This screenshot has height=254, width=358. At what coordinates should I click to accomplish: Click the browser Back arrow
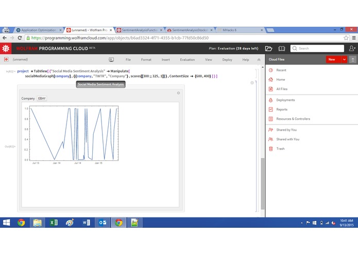coord(5,38)
